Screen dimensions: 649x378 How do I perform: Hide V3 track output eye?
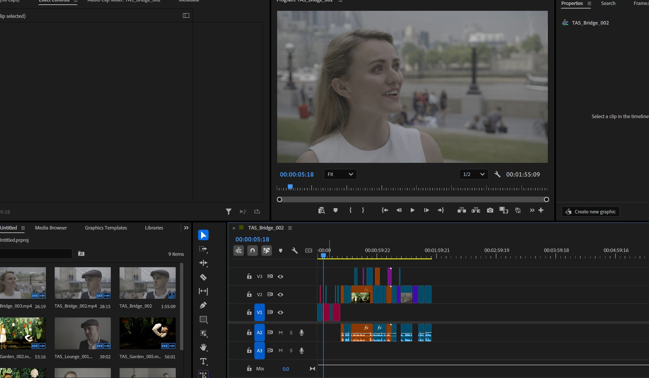pos(280,277)
